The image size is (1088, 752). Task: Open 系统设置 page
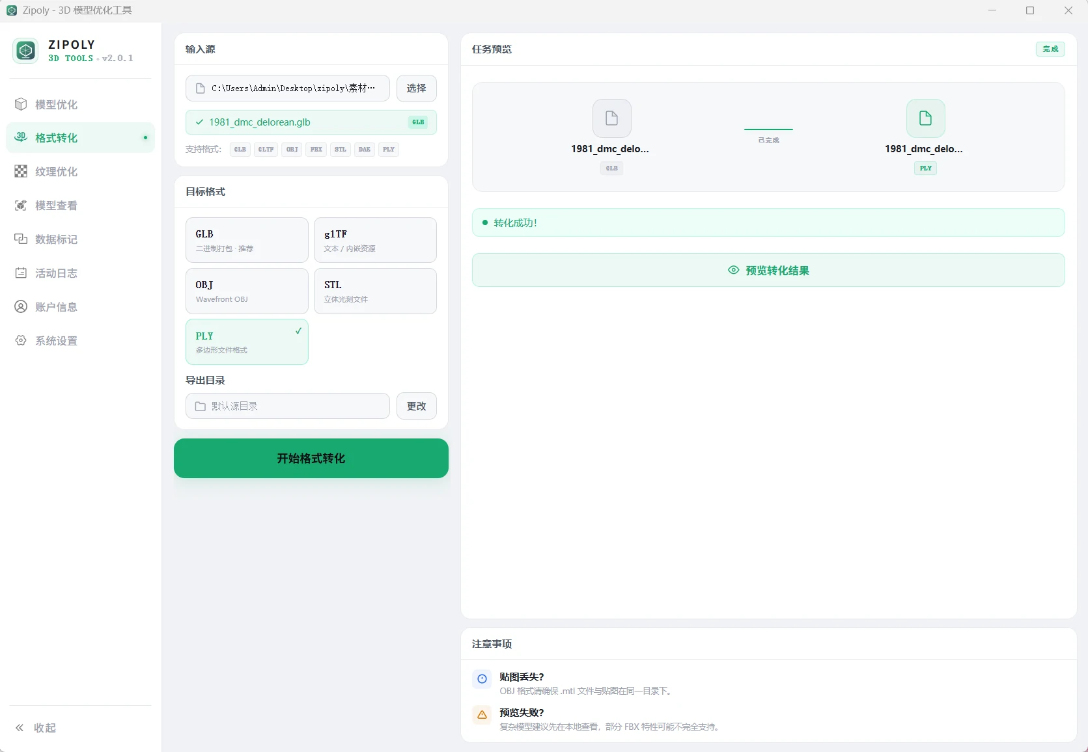(80, 340)
